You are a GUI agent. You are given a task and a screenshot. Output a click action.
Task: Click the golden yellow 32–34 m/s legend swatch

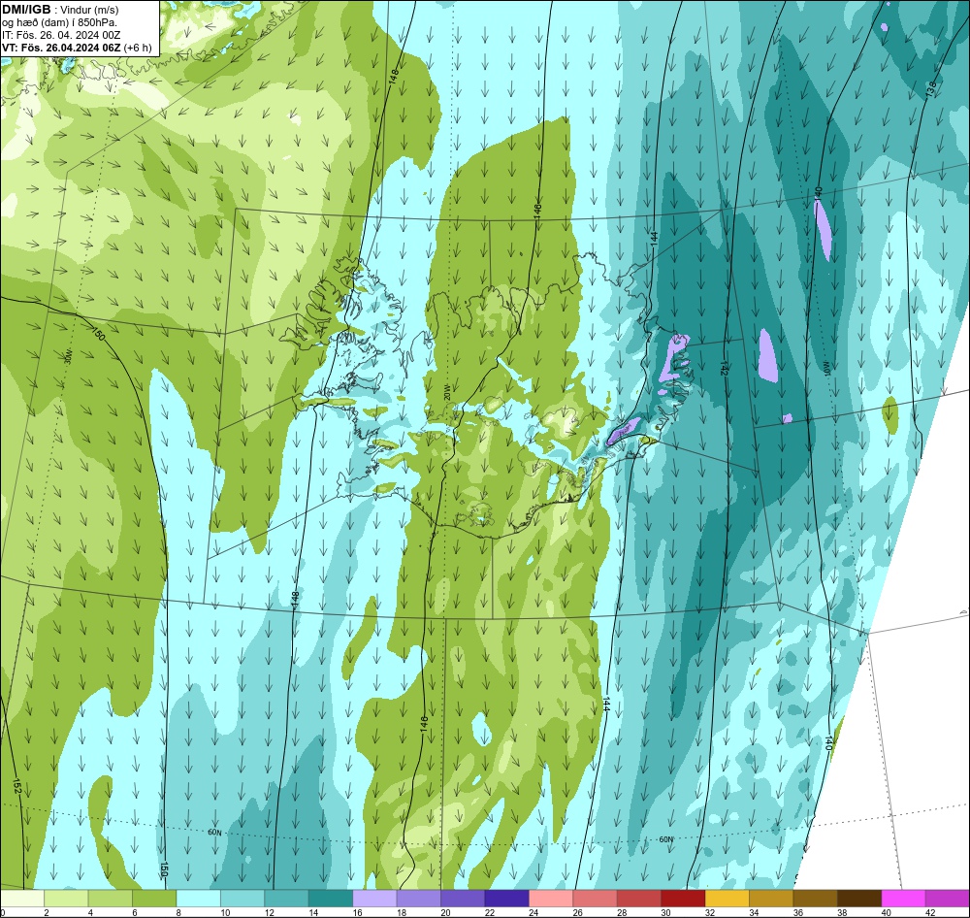(x=727, y=898)
